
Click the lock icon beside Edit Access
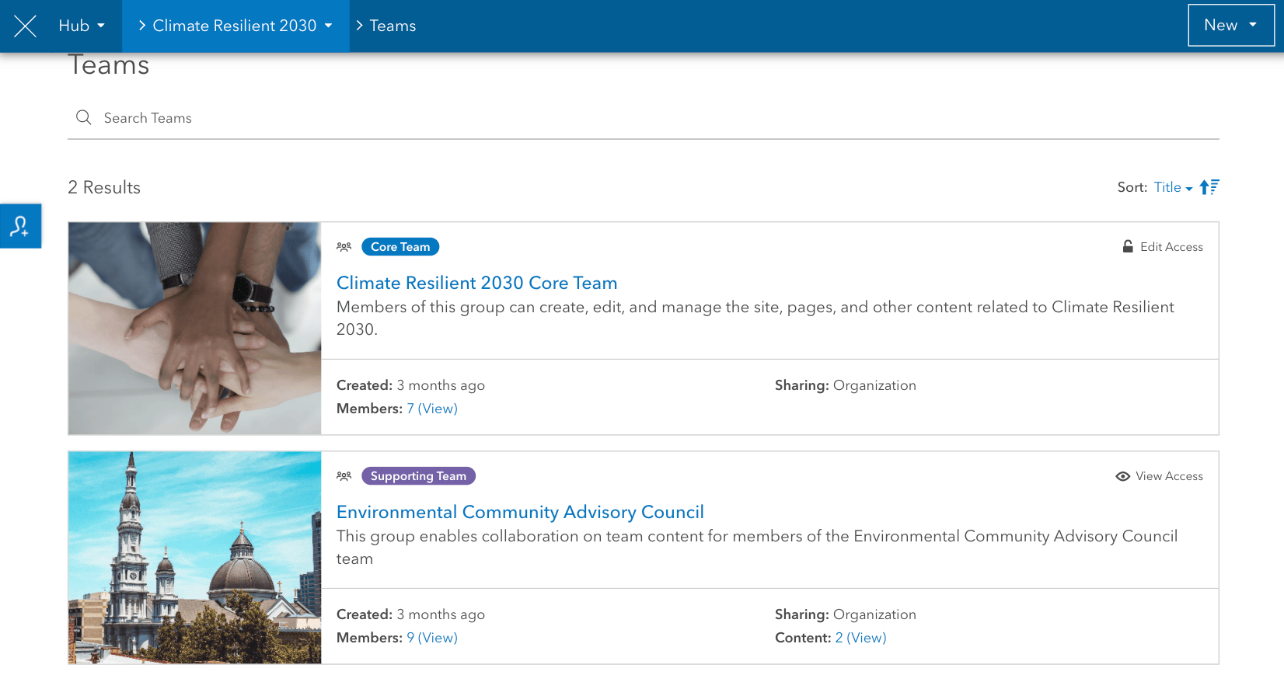pyautogui.click(x=1128, y=247)
